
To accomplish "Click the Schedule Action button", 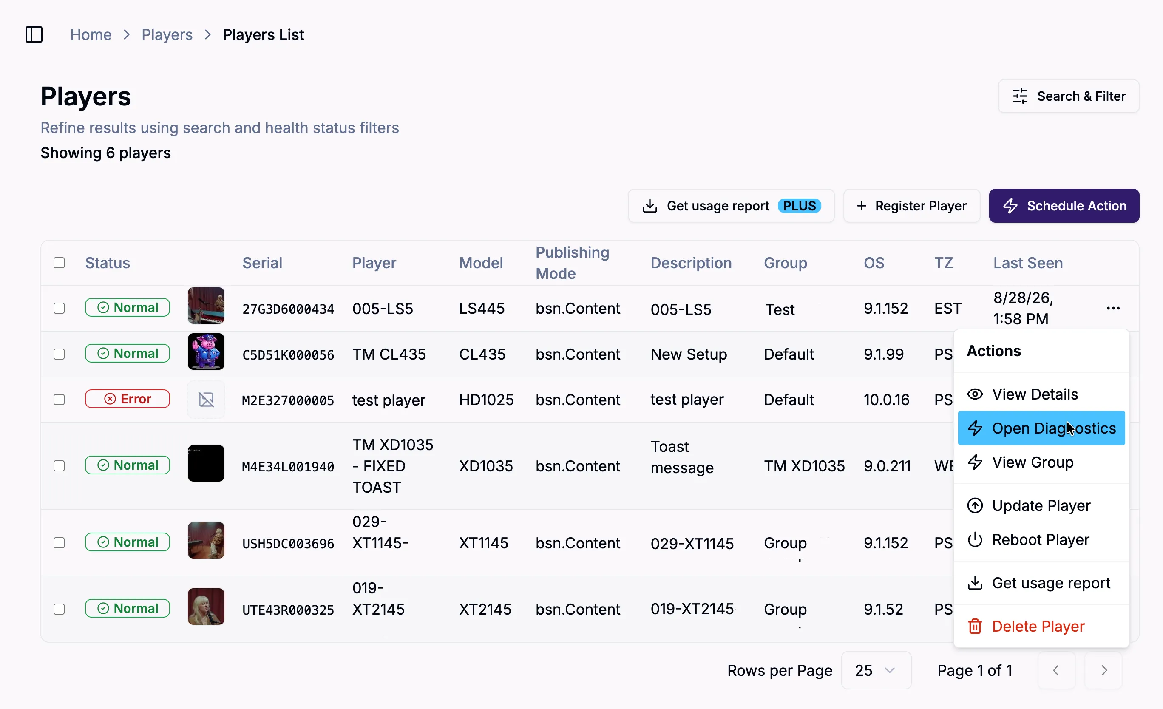I will click(1064, 206).
